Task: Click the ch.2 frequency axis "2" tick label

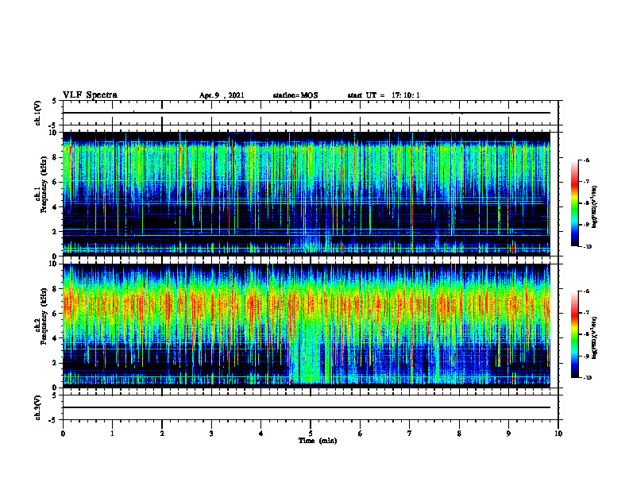Action: (56, 363)
